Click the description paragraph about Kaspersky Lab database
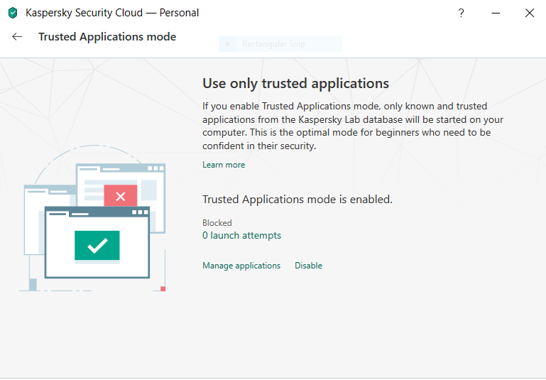 353,126
